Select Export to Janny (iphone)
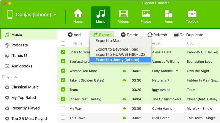Viewport: 220px width, 123px height. (117, 60)
